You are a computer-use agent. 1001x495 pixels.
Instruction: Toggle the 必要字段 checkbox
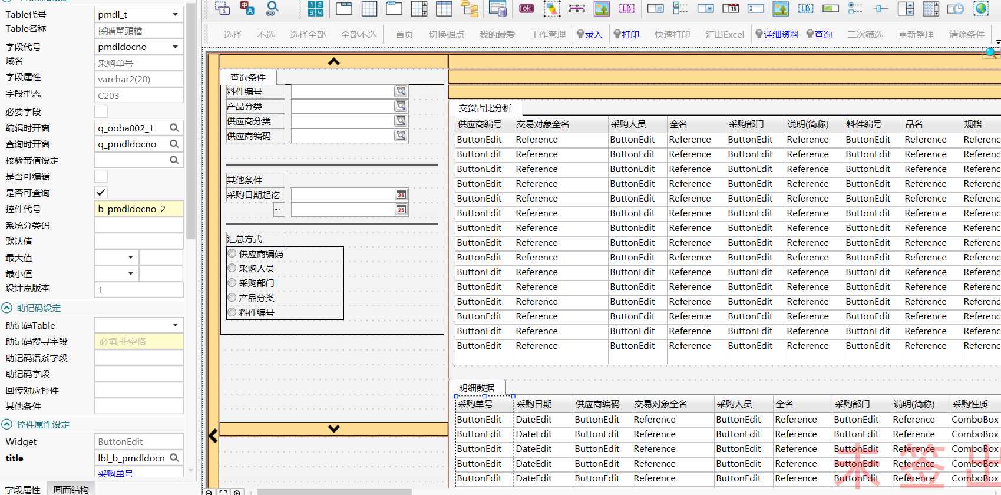click(101, 111)
